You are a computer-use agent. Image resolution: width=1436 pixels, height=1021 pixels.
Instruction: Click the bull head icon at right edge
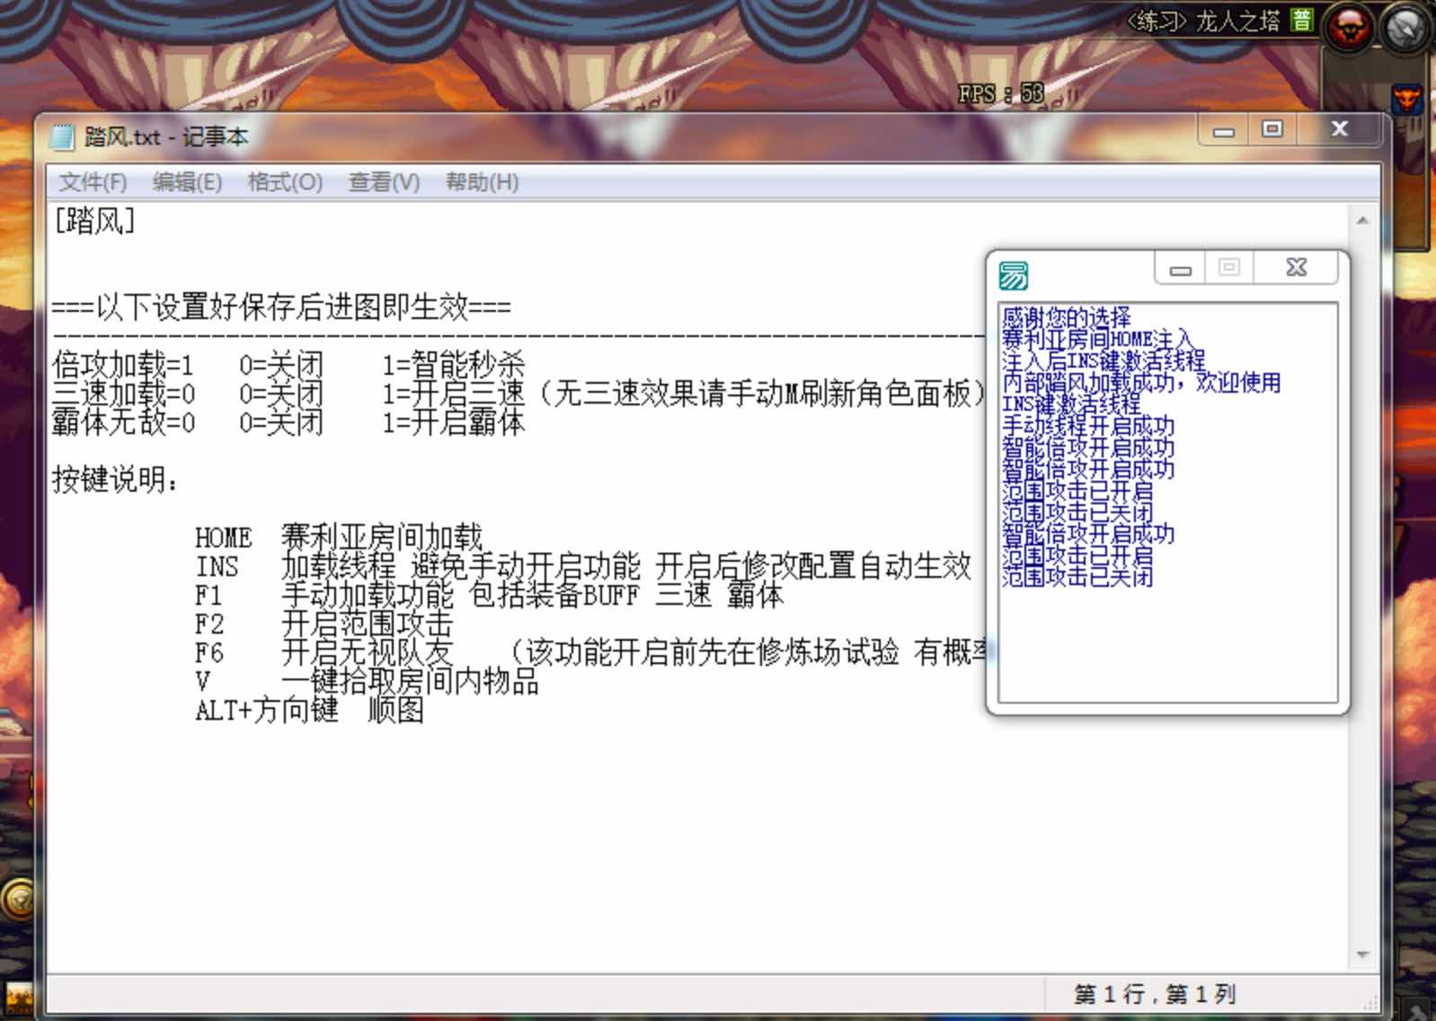coord(1407,98)
